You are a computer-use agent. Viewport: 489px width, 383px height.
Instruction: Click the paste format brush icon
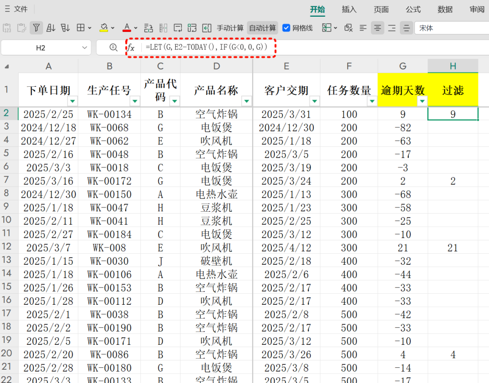coord(21,28)
